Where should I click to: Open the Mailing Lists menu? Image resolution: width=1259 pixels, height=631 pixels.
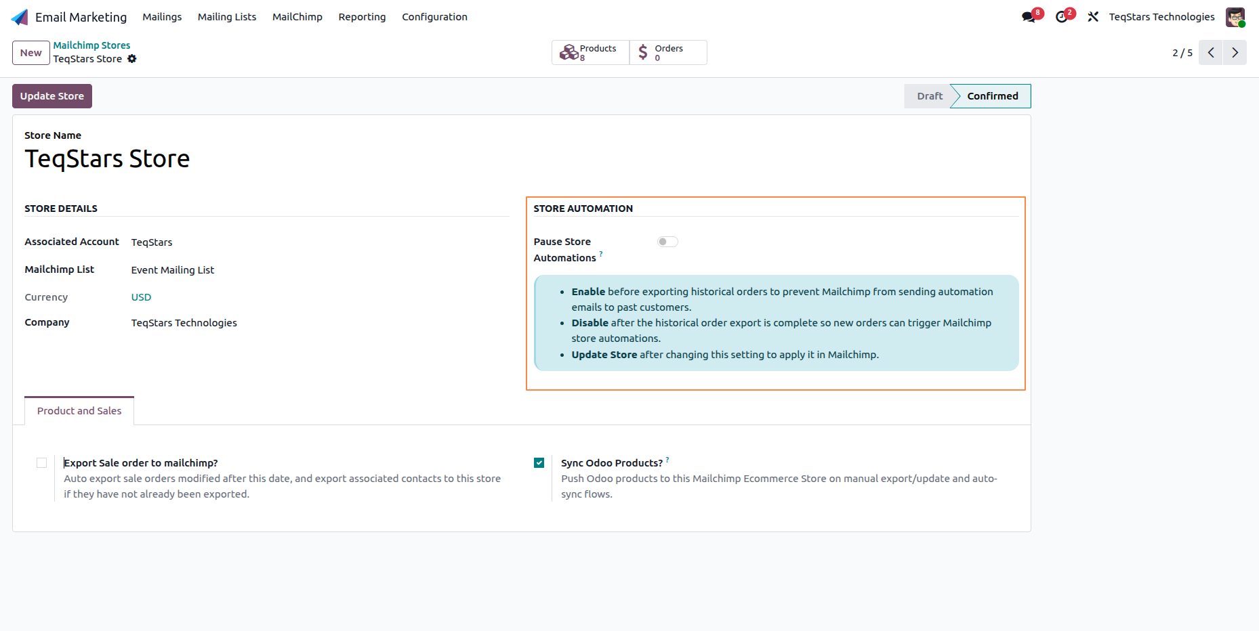pyautogui.click(x=227, y=17)
